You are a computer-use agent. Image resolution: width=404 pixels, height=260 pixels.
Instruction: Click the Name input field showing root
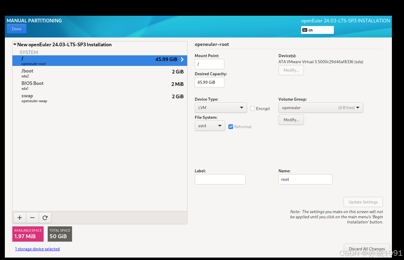tap(305, 179)
